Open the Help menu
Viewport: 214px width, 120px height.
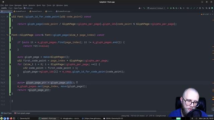[66, 5]
